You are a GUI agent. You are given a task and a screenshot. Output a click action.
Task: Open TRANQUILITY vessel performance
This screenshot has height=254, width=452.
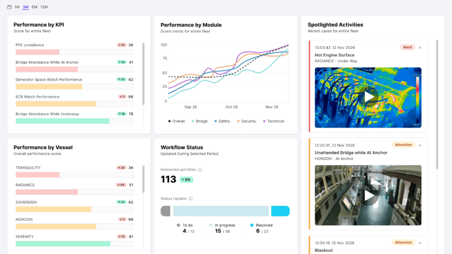pyautogui.click(x=74, y=172)
